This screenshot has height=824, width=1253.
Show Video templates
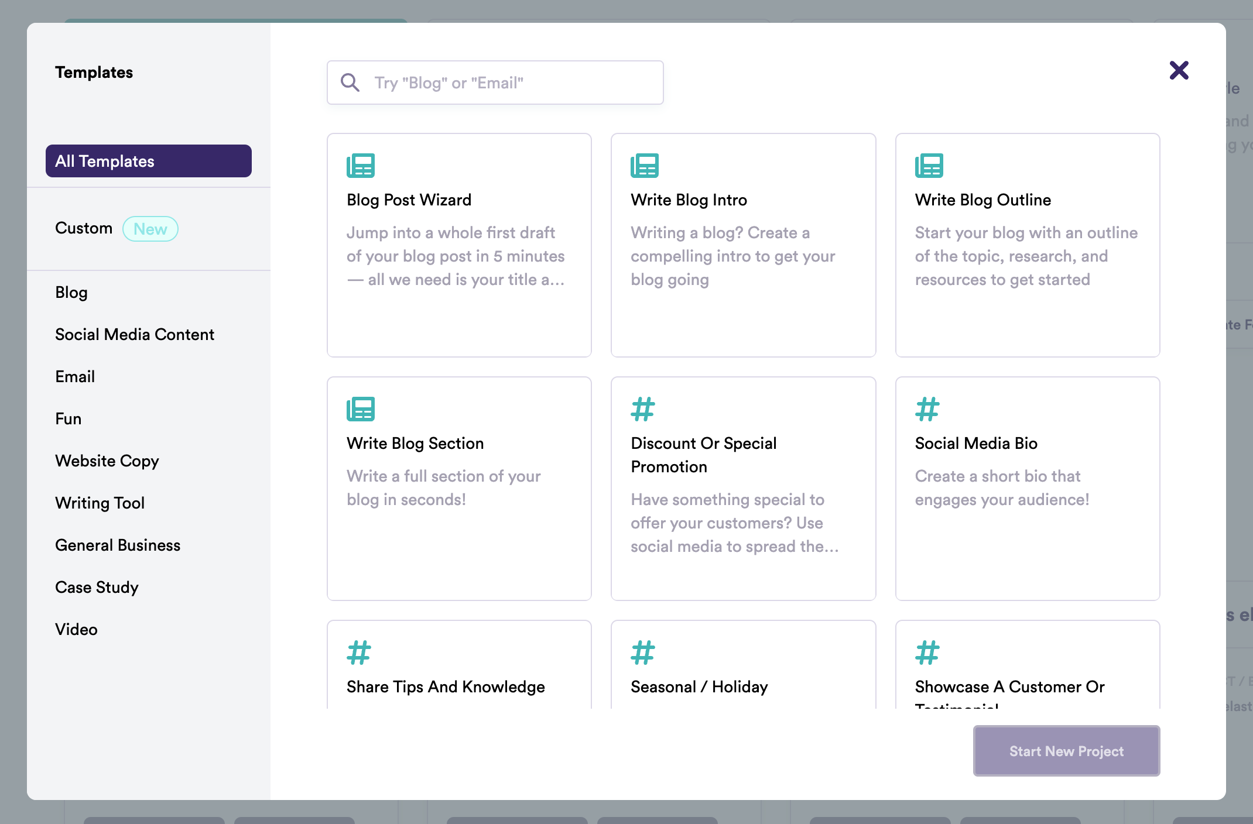click(x=76, y=629)
